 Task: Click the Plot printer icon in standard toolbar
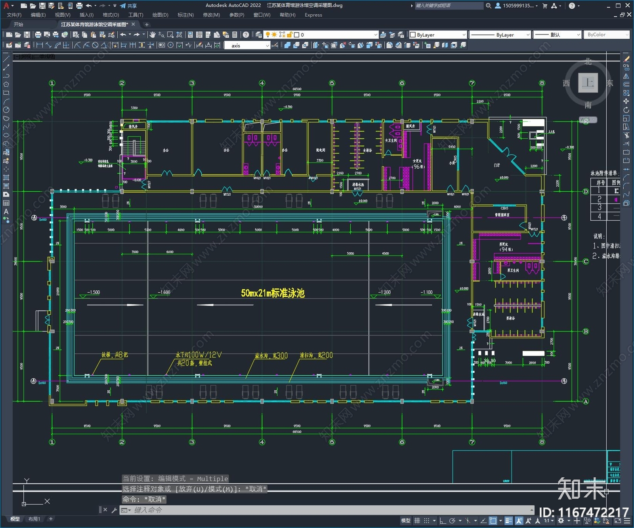pos(38,35)
